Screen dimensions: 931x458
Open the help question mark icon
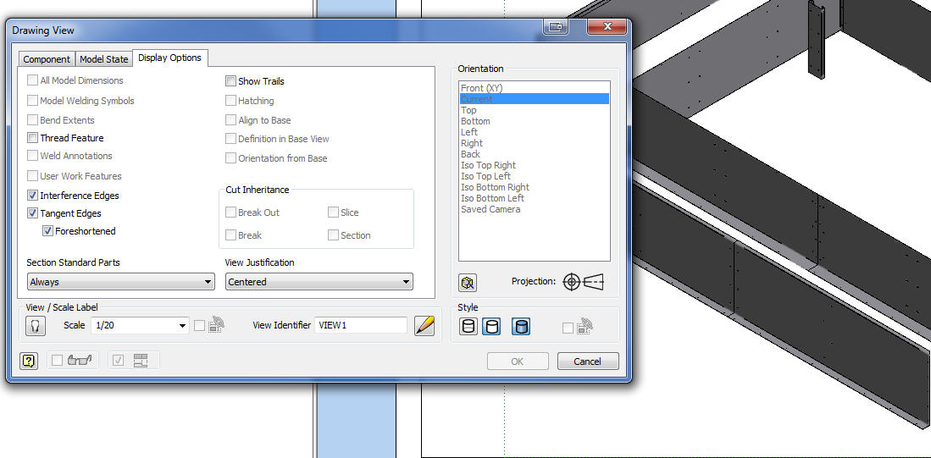click(29, 360)
